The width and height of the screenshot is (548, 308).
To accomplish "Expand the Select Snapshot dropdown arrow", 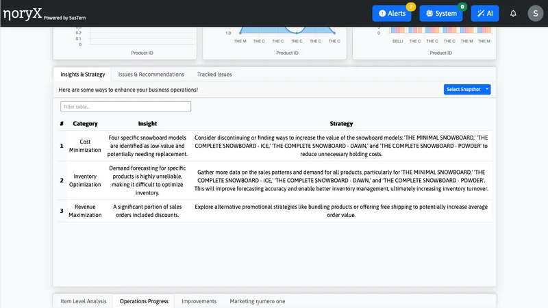I will (487, 90).
